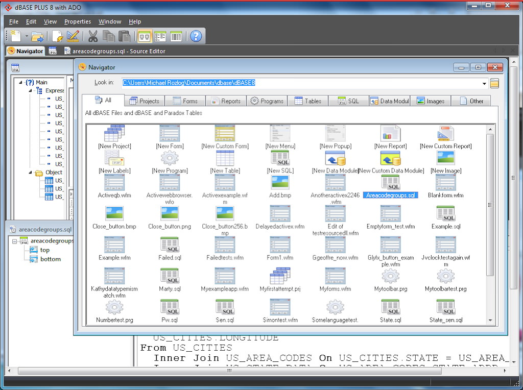Click the [New Program] gear icon
The height and width of the screenshot is (390, 523).
click(170, 158)
